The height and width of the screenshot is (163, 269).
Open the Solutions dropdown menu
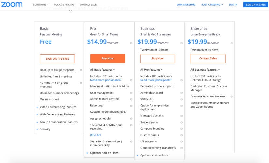(x=41, y=5)
